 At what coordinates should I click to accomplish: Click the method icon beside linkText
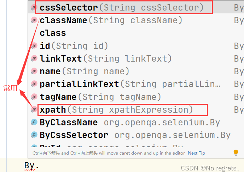(34, 58)
